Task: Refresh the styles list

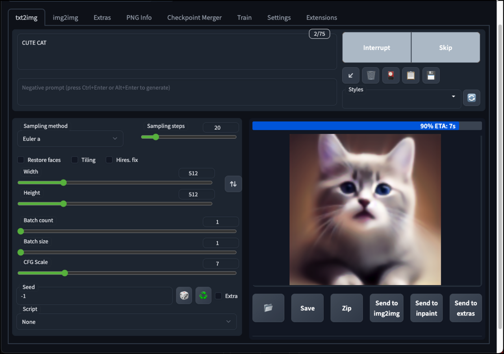Action: pos(471,98)
